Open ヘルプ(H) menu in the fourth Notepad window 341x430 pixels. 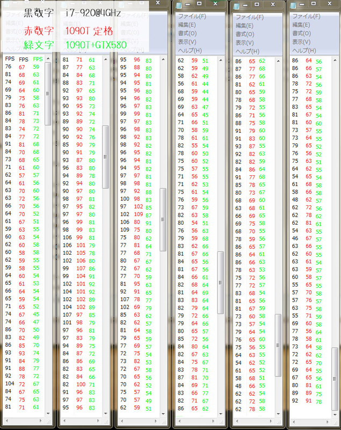190,51
